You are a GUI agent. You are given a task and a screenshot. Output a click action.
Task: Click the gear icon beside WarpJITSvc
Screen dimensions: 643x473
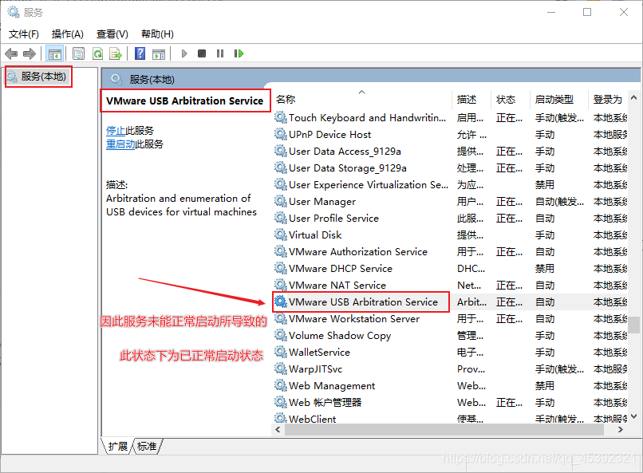(281, 369)
